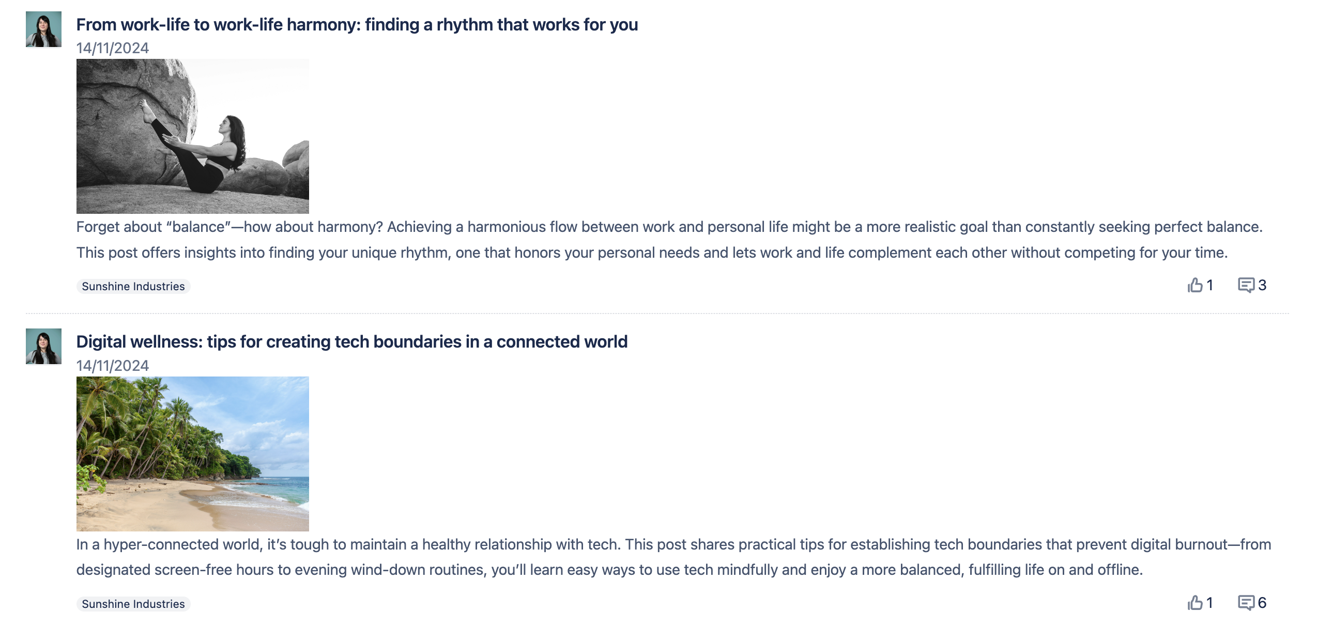Like the Digital wellness post
1317x627 pixels.
1195,603
